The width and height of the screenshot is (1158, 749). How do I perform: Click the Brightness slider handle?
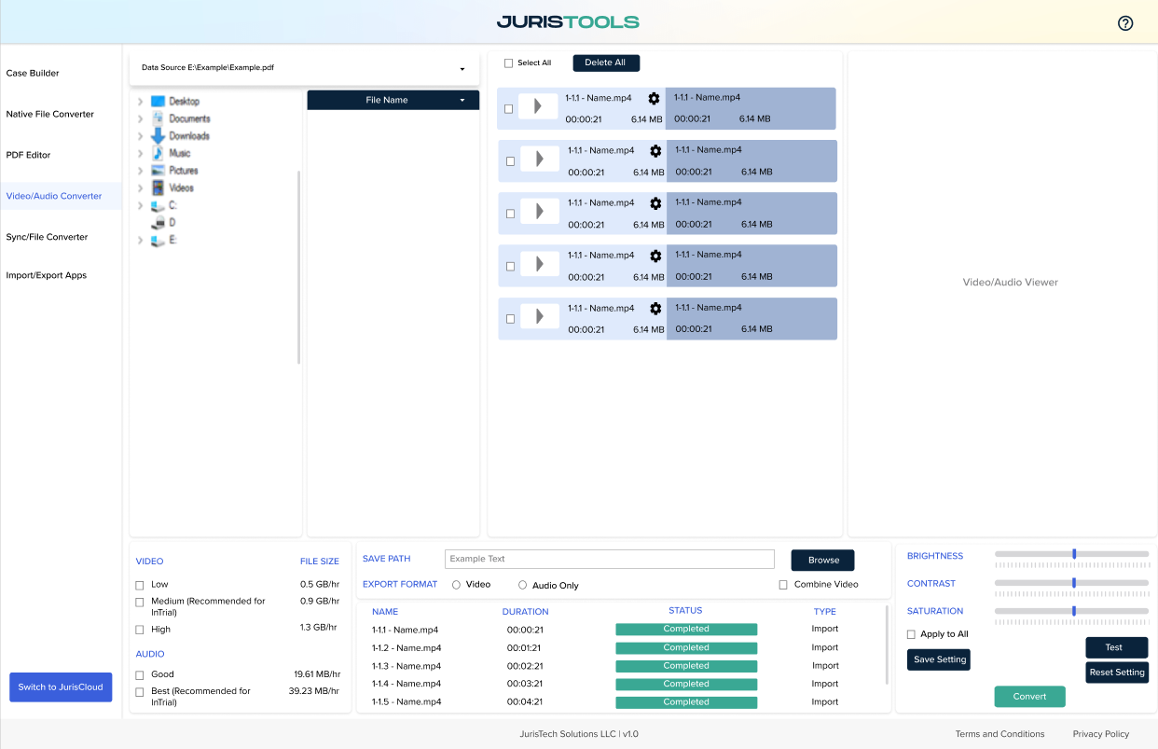[1074, 554]
